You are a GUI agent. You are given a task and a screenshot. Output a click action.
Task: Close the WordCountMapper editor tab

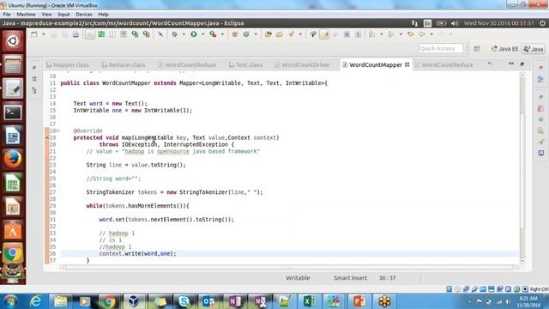point(407,64)
